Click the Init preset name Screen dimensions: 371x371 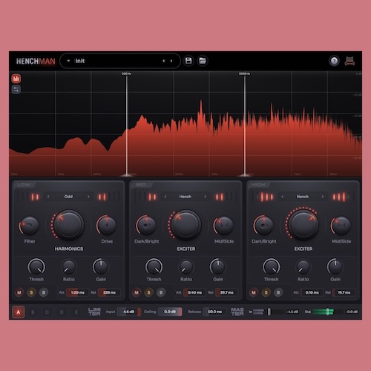tap(80, 61)
